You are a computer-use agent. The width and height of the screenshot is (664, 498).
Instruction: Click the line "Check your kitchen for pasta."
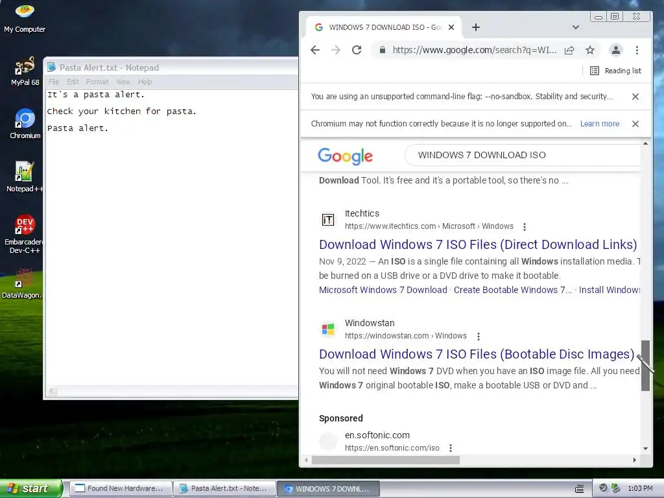pos(121,112)
